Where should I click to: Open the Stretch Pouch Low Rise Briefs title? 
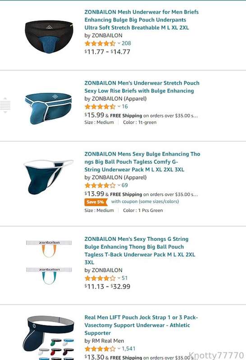[142, 87]
